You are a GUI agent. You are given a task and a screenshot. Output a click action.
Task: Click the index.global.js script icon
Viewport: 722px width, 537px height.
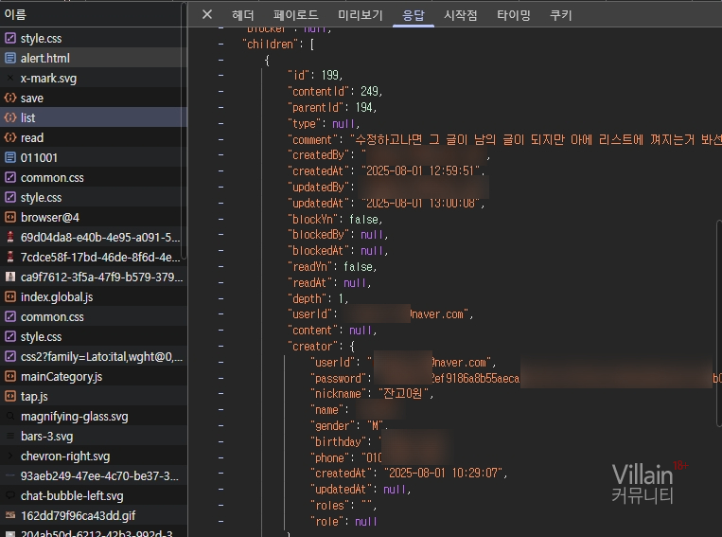pyautogui.click(x=10, y=297)
